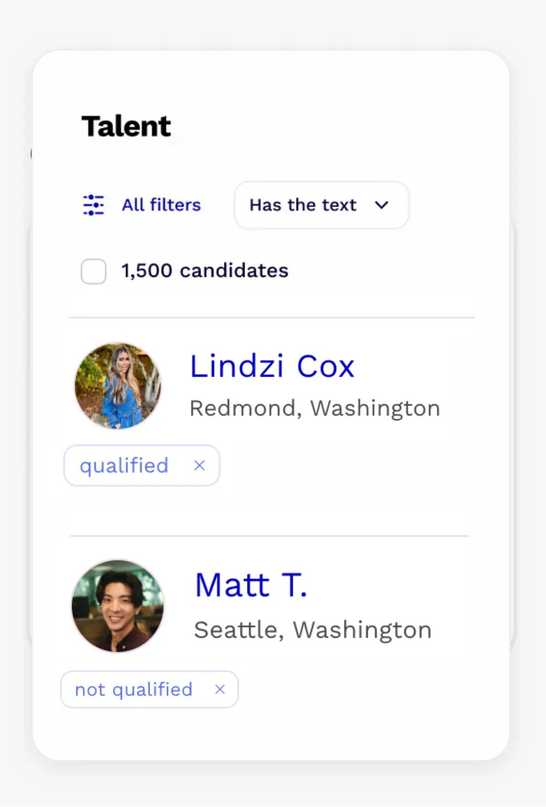Open Matt T.'s profile
Screen dimensions: 546x807
pos(251,584)
